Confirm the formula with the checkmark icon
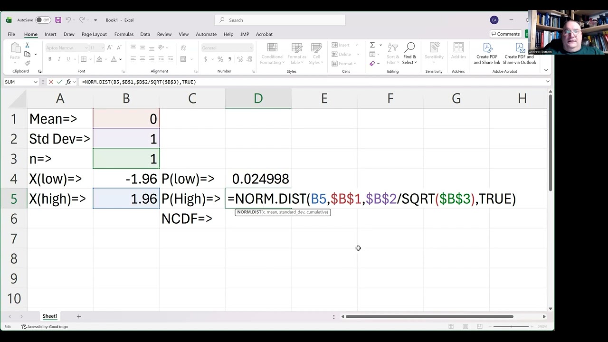The height and width of the screenshot is (342, 608). point(59,82)
